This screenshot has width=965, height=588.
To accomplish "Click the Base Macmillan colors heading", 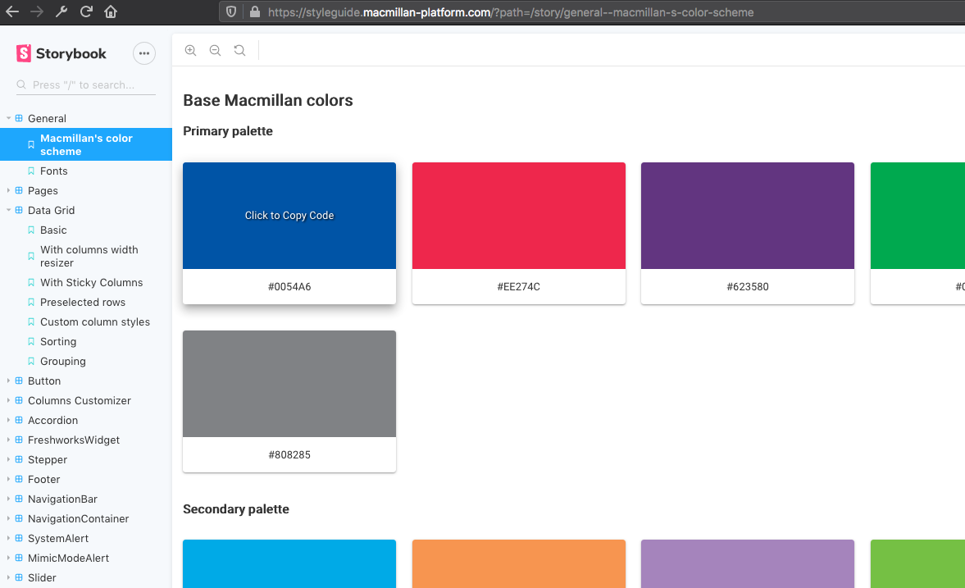I will (x=268, y=100).
